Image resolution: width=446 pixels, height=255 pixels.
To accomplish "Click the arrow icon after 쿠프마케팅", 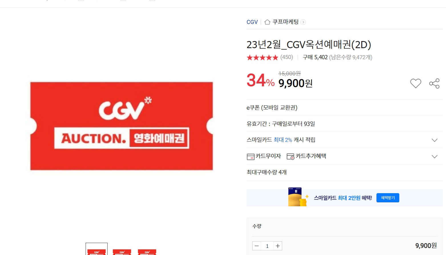I will [303, 22].
